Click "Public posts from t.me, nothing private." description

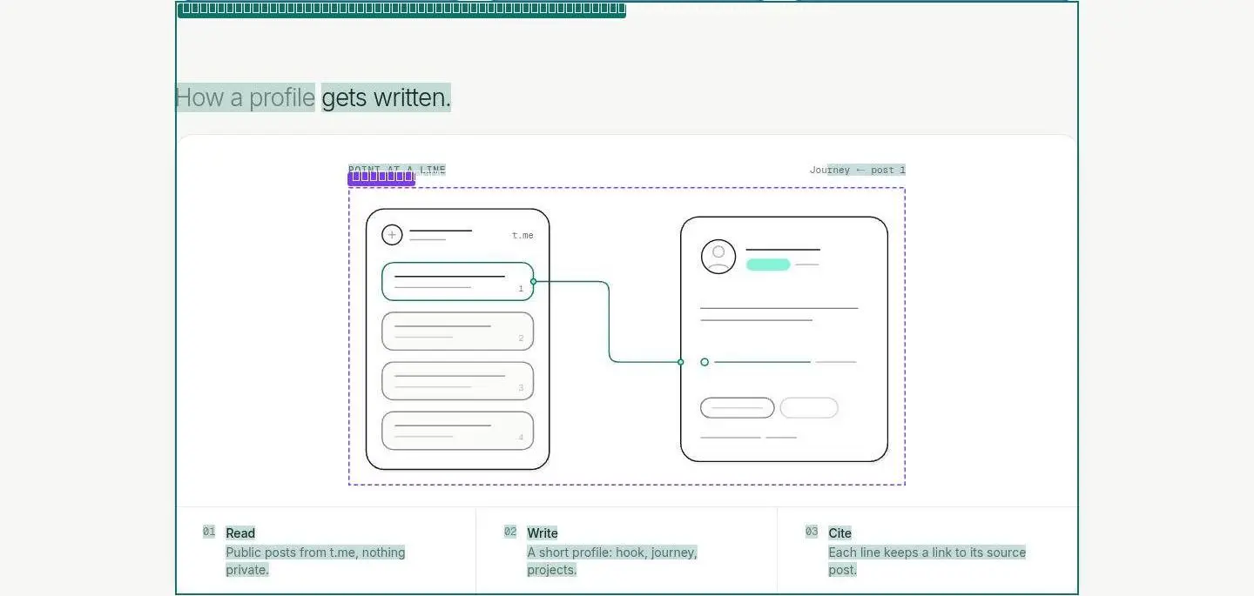pyautogui.click(x=315, y=561)
